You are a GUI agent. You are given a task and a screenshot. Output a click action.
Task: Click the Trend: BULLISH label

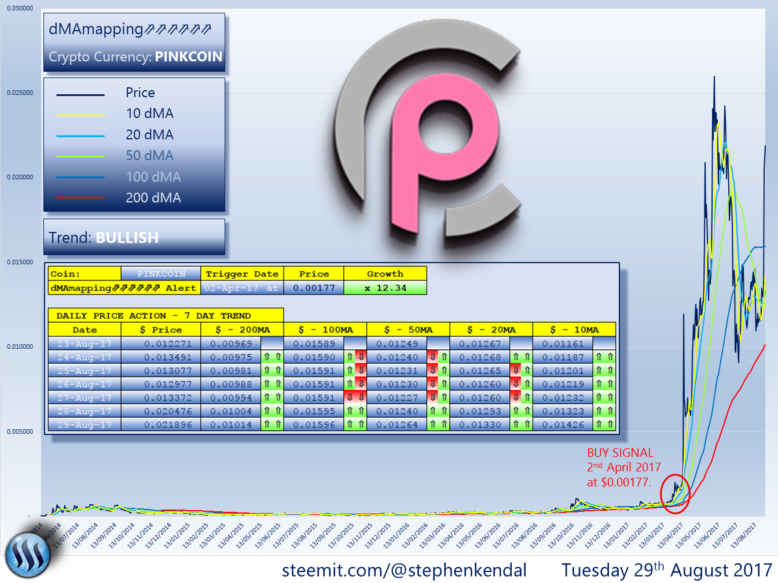(x=104, y=238)
